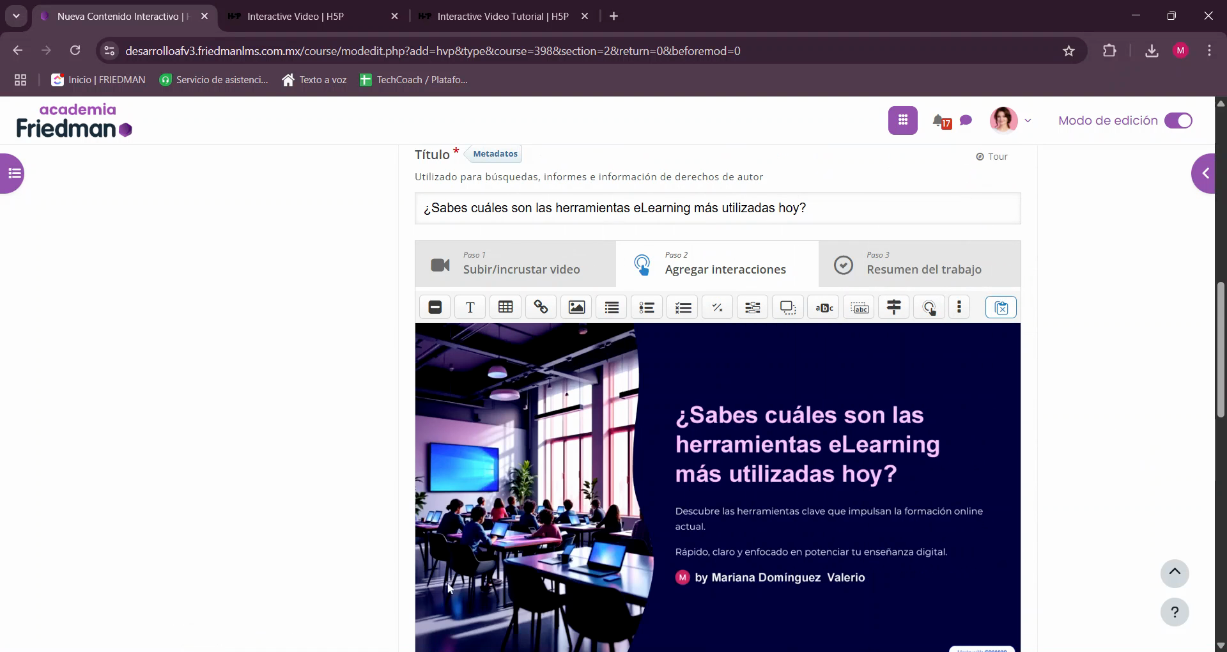
Task: Click the page vertical scrollbar thumb
Action: pyautogui.click(x=1221, y=350)
